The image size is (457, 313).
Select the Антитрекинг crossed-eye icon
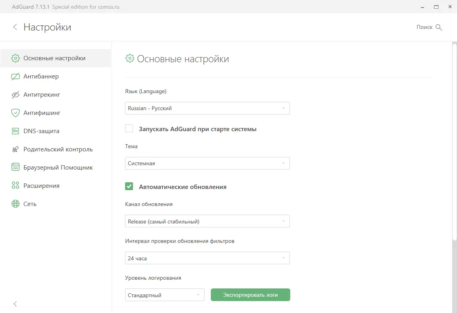[15, 94]
